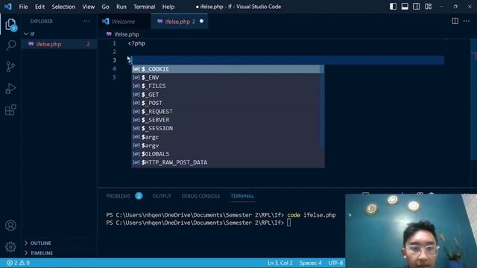Viewport: 477px width, 268px height.
Task: Switch to the Debug Console tab
Action: pos(200,197)
